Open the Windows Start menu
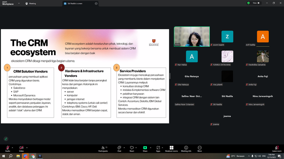This screenshot has height=159, width=284. tap(4, 156)
